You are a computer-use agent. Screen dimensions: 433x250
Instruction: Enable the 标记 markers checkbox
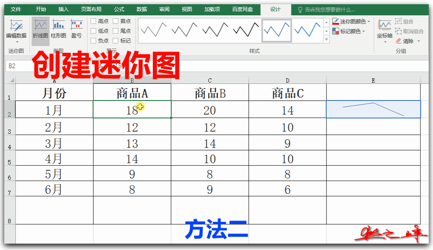115,41
